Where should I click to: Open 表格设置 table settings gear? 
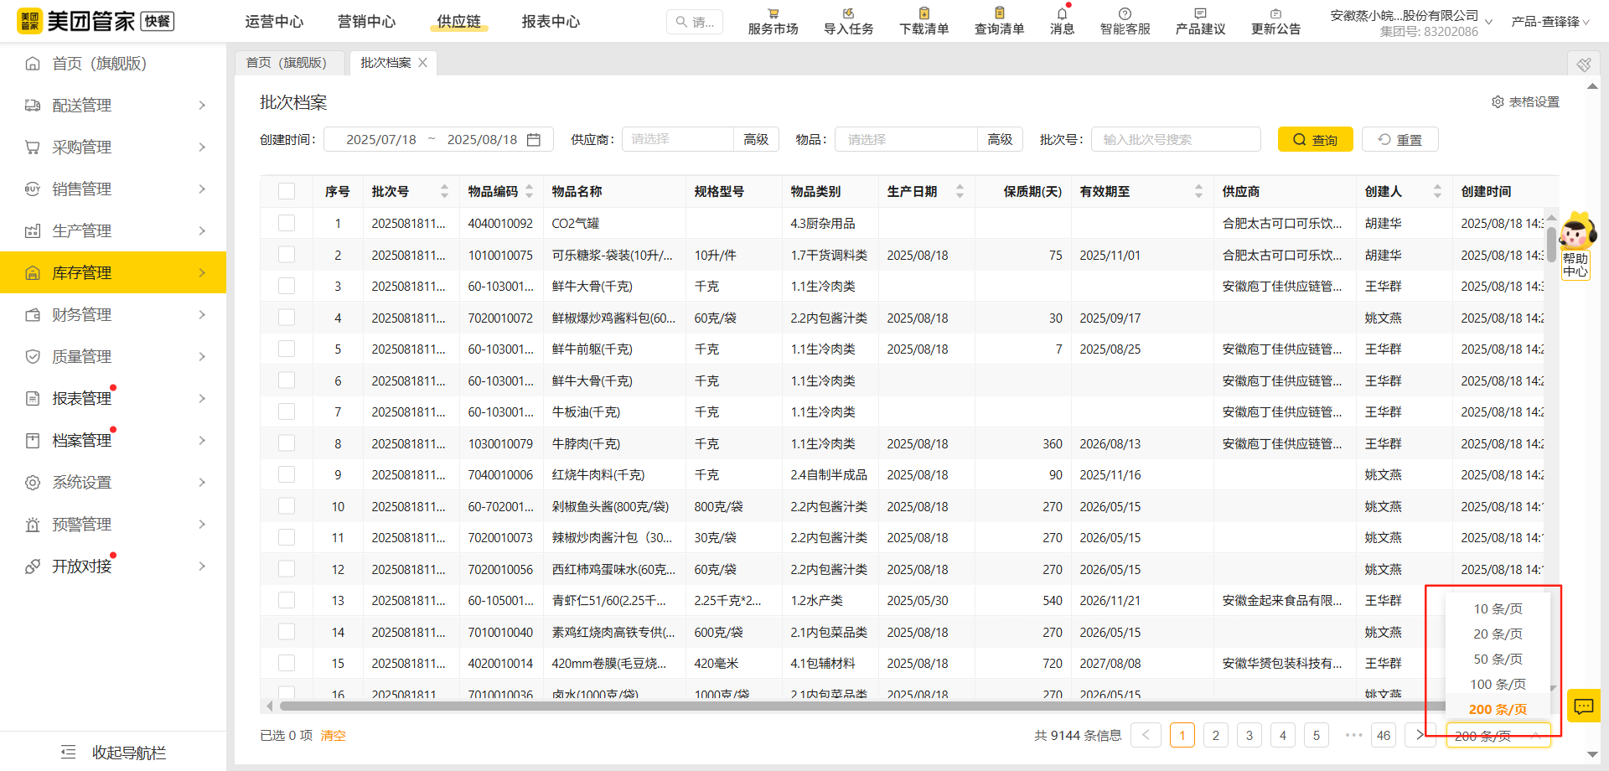tap(1498, 101)
